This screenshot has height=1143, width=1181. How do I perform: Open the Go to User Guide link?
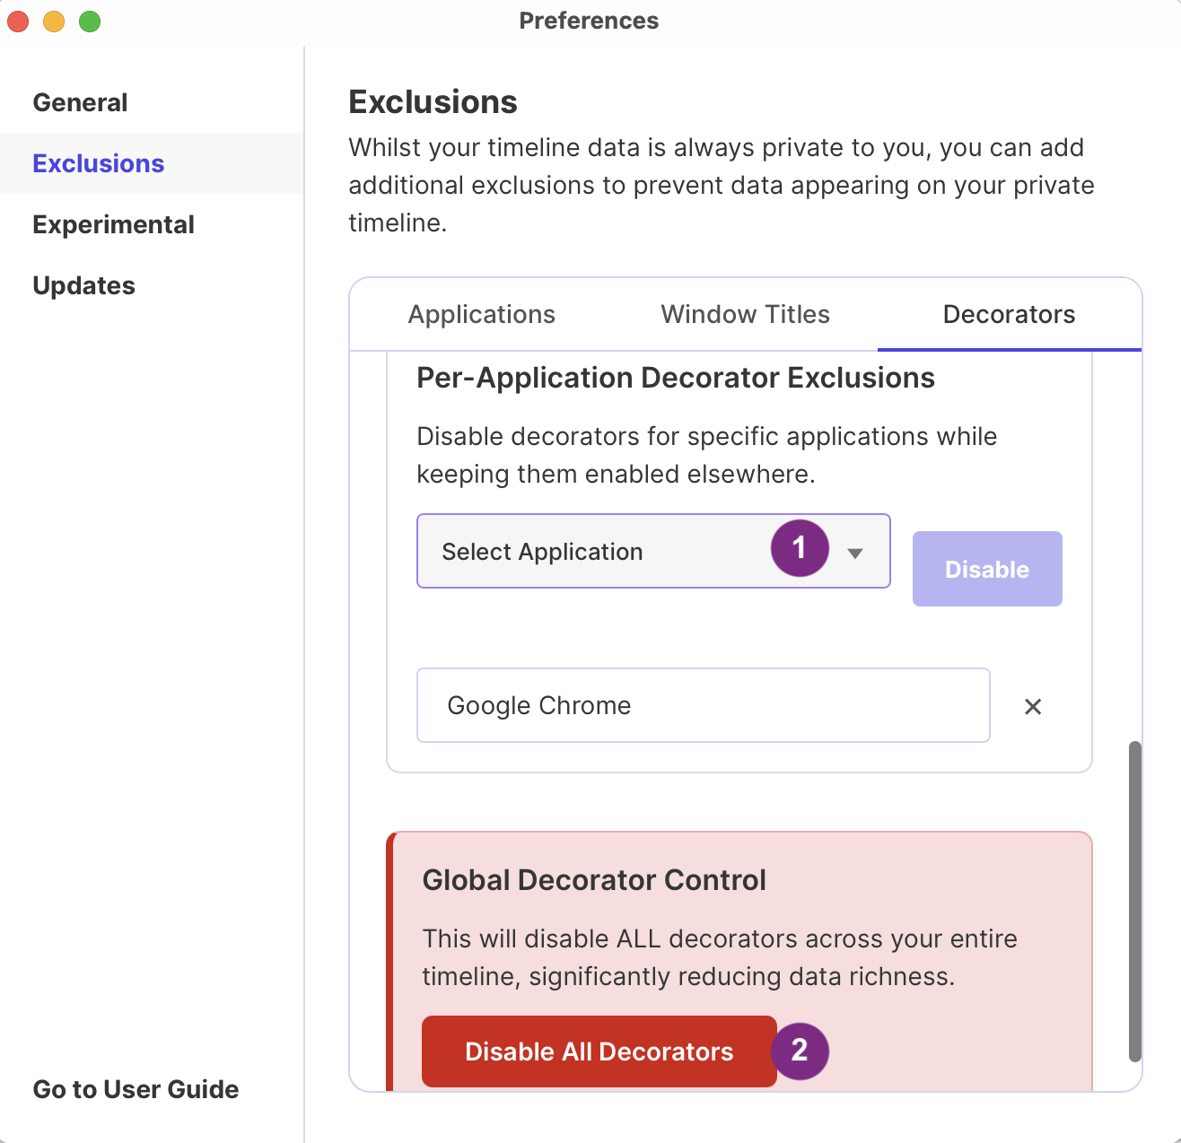tap(136, 1089)
